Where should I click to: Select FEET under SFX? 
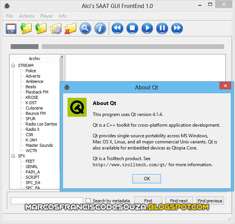click(30, 161)
